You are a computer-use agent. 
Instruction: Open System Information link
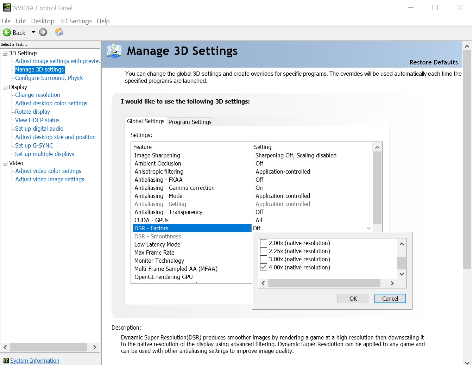click(35, 361)
